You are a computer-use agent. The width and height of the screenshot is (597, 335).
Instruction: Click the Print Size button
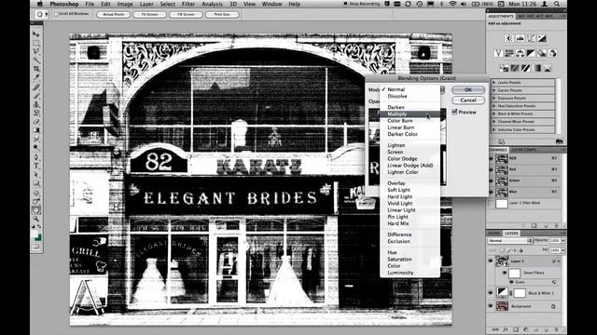tap(222, 15)
